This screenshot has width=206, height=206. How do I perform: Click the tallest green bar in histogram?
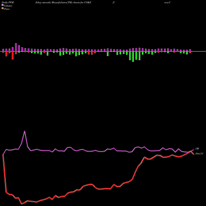(x=133, y=56)
